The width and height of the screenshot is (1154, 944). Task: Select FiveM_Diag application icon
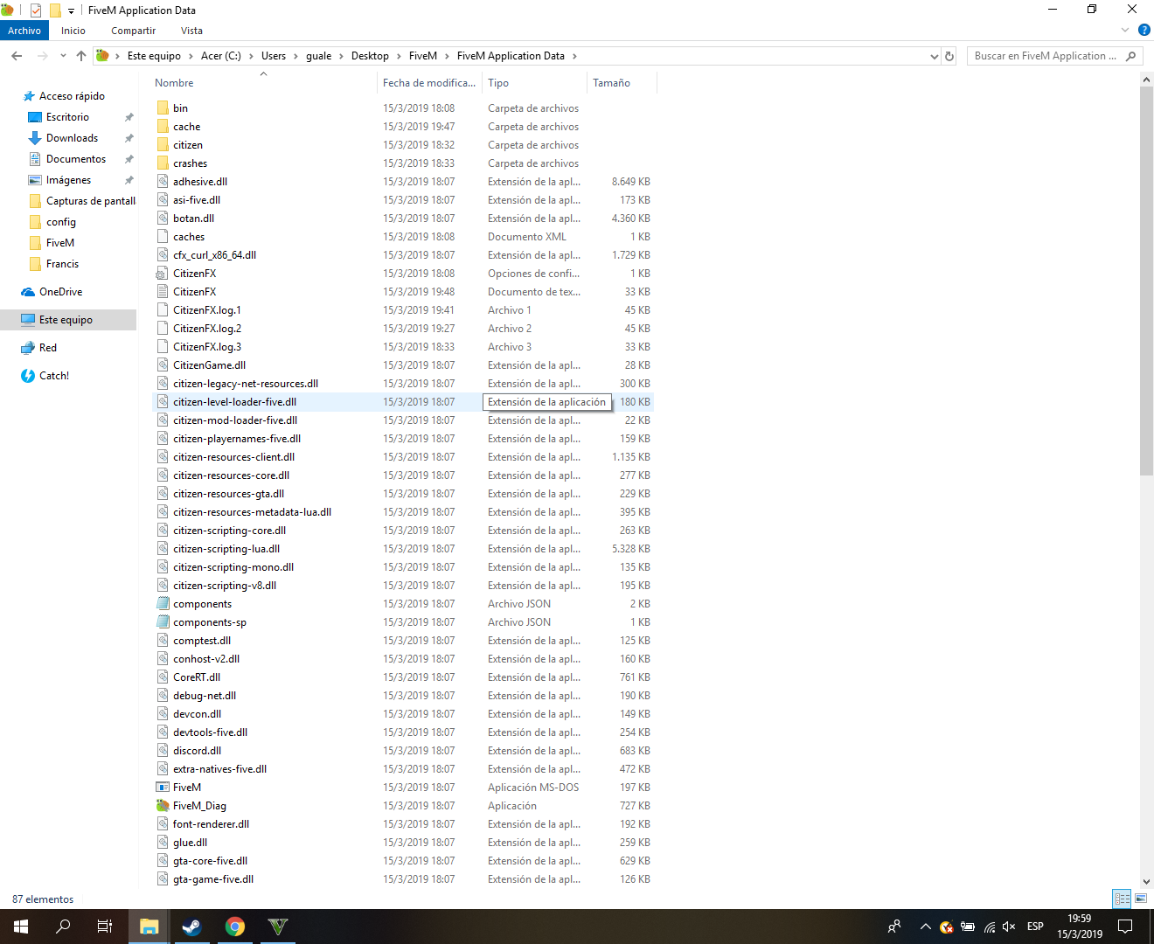pyautogui.click(x=163, y=806)
